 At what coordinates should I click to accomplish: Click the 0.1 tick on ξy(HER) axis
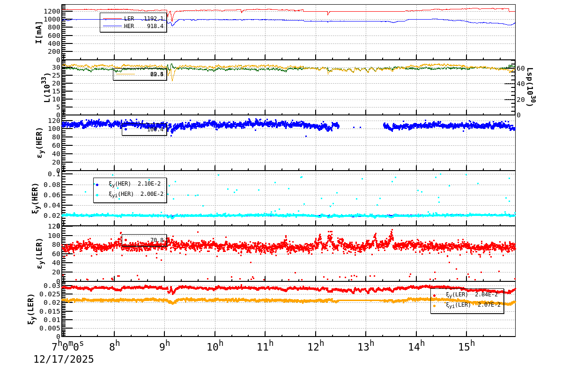53,174
